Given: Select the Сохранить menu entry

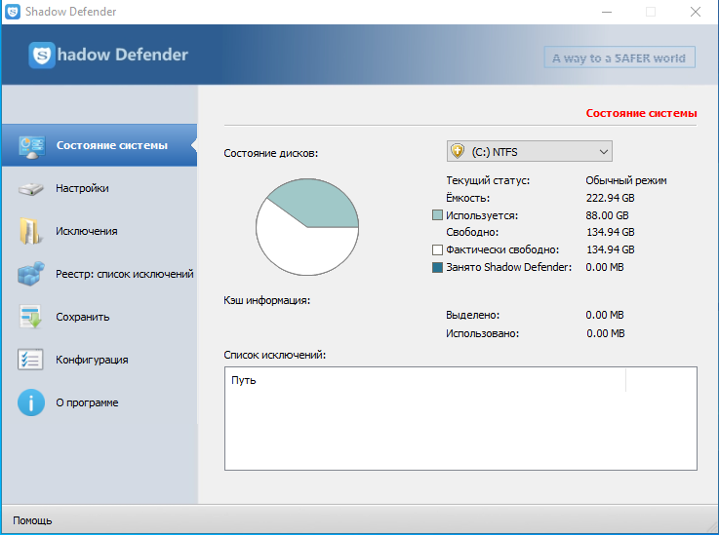Looking at the screenshot, I should click(x=100, y=317).
